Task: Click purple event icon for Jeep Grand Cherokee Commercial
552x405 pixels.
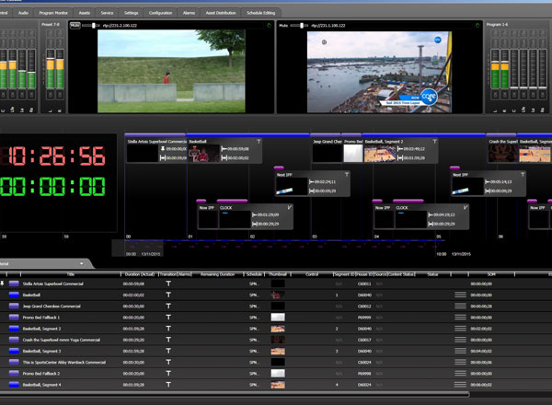Action: [14, 306]
